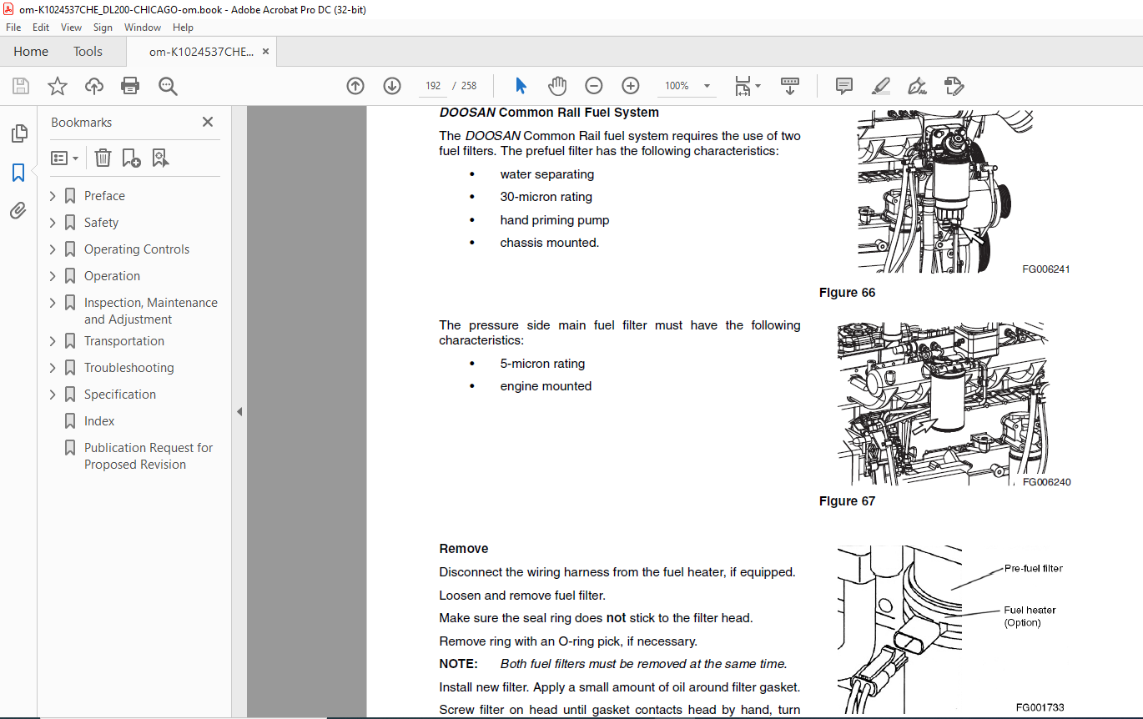
Task: Go to previous page arrow
Action: [x=355, y=86]
